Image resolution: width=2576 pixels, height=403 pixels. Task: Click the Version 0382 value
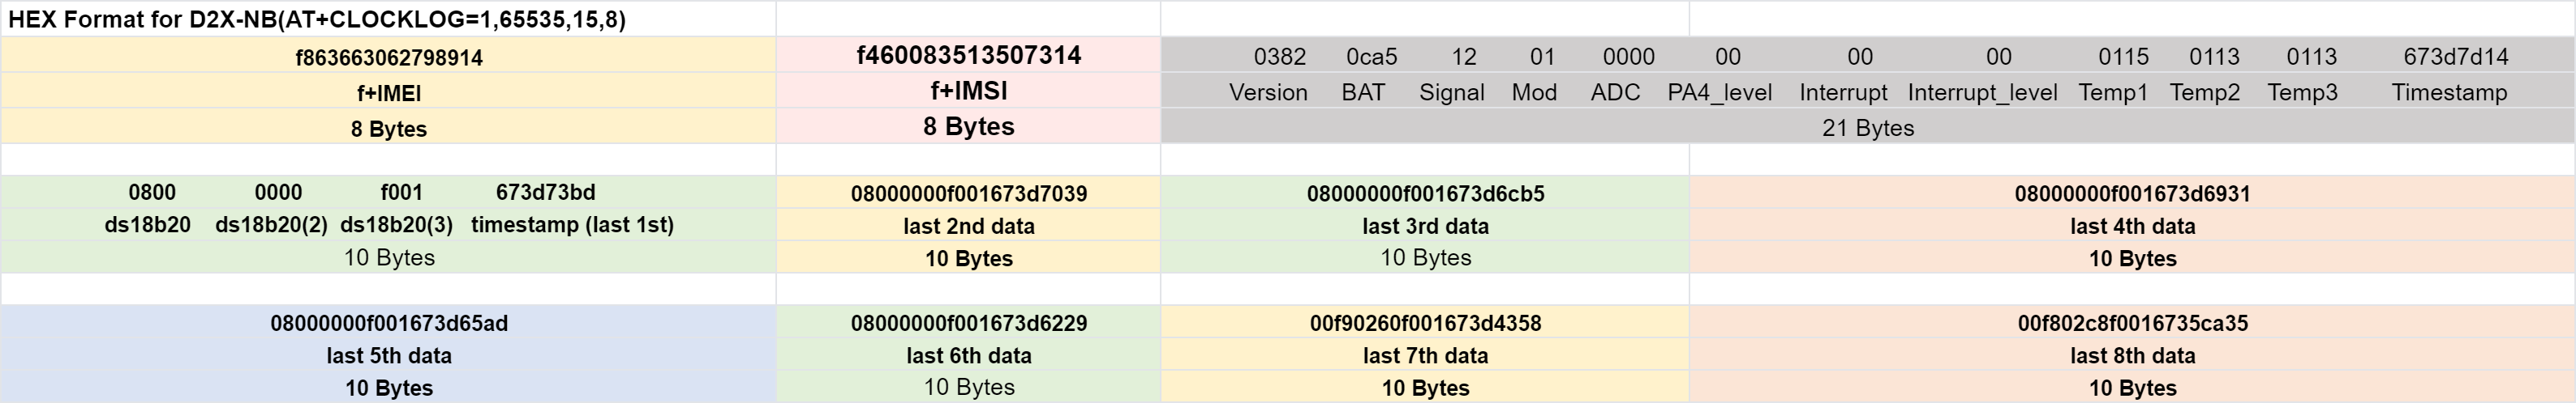point(1280,57)
